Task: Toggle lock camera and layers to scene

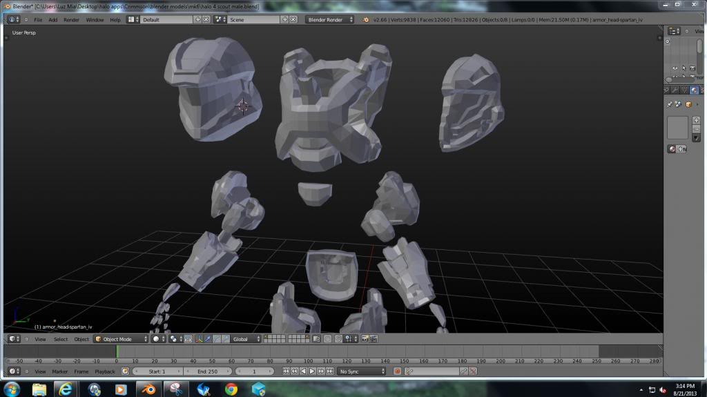Action: (316, 339)
